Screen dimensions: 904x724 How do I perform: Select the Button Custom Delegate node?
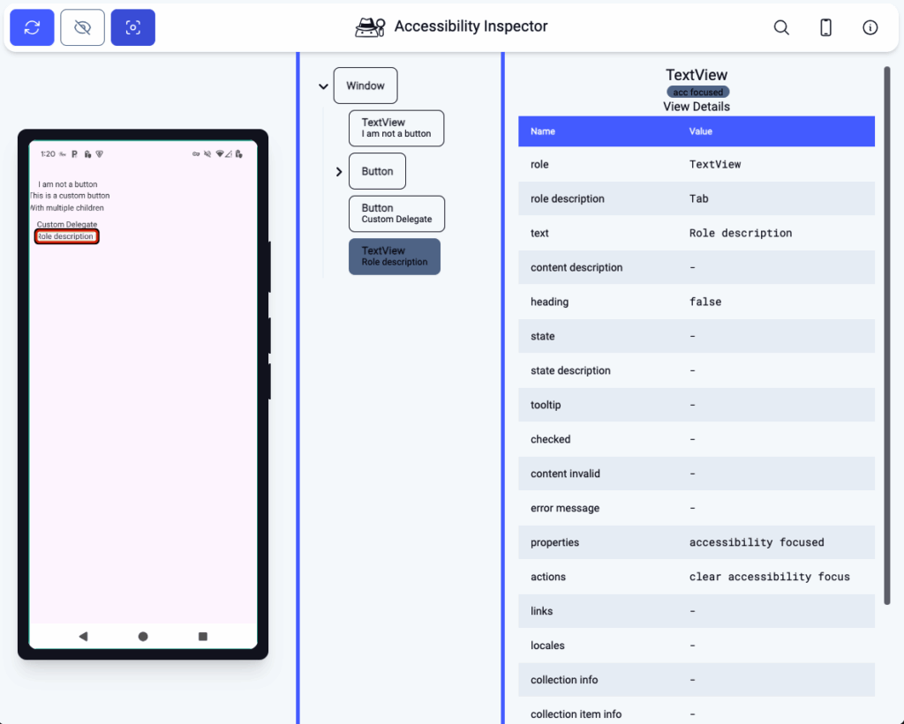396,213
